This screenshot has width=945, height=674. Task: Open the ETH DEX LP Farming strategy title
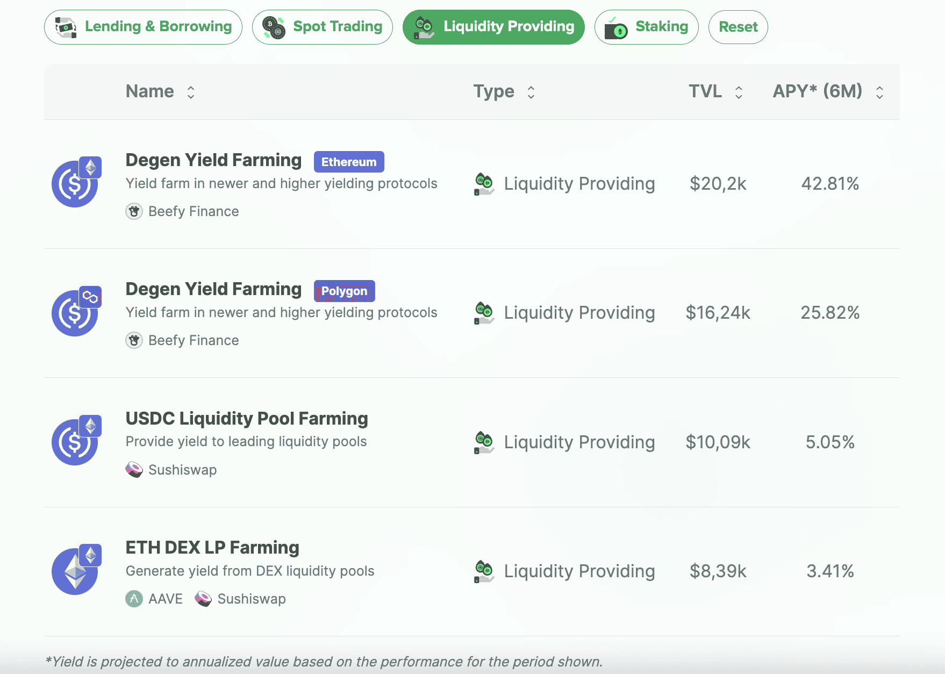212,547
